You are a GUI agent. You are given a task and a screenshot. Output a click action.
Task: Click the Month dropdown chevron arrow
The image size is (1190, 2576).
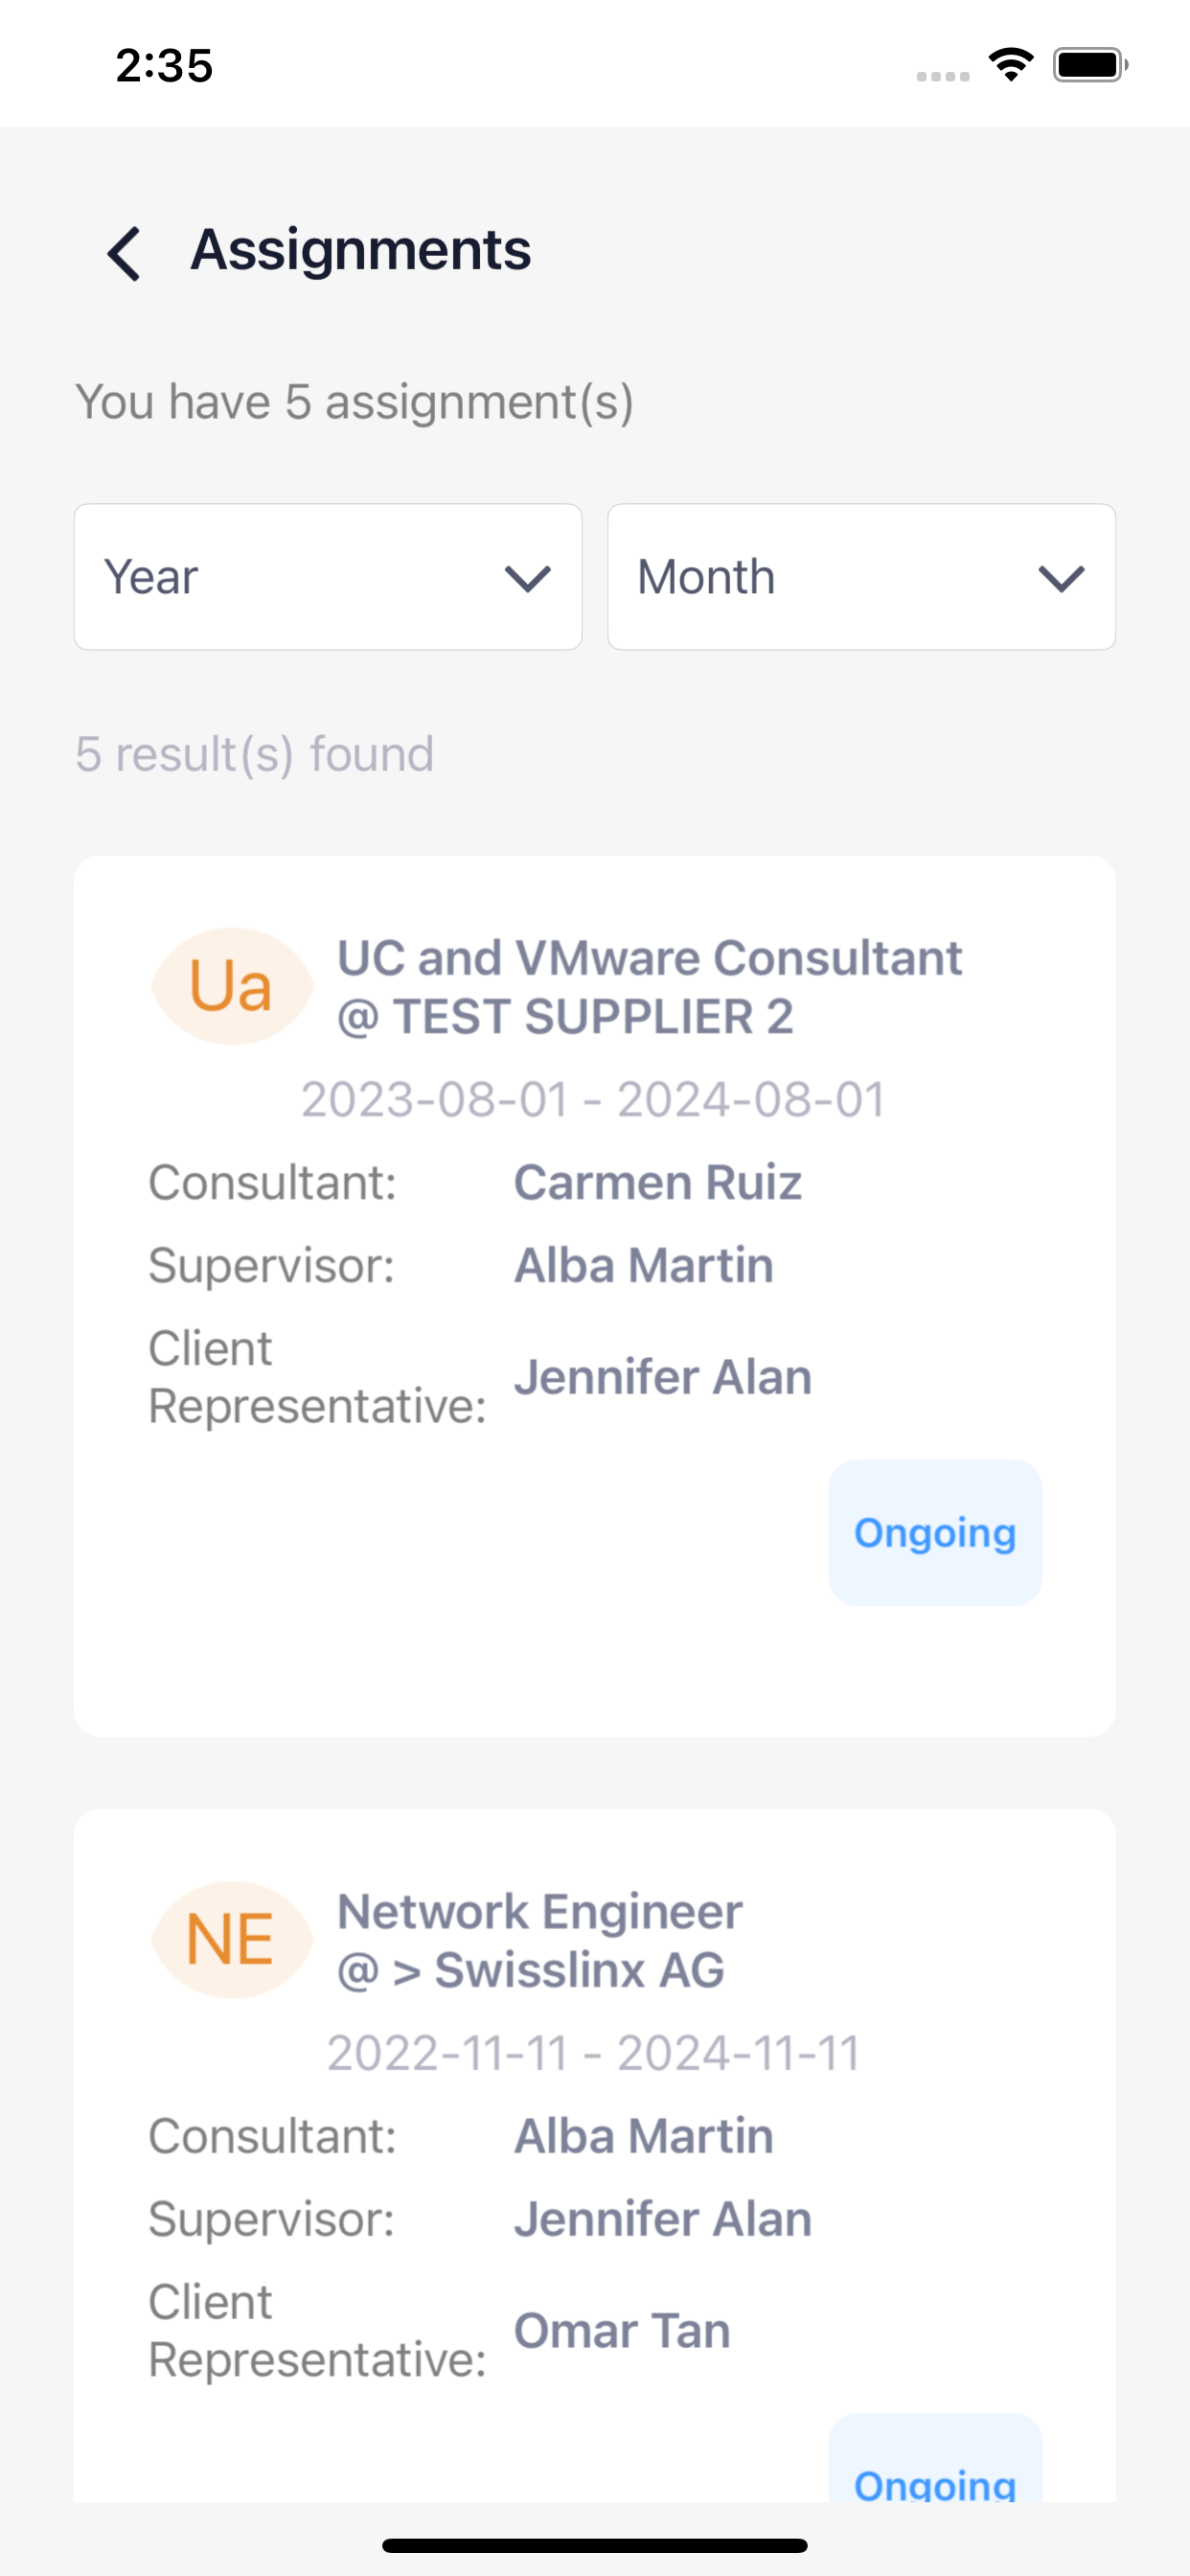tap(1061, 579)
